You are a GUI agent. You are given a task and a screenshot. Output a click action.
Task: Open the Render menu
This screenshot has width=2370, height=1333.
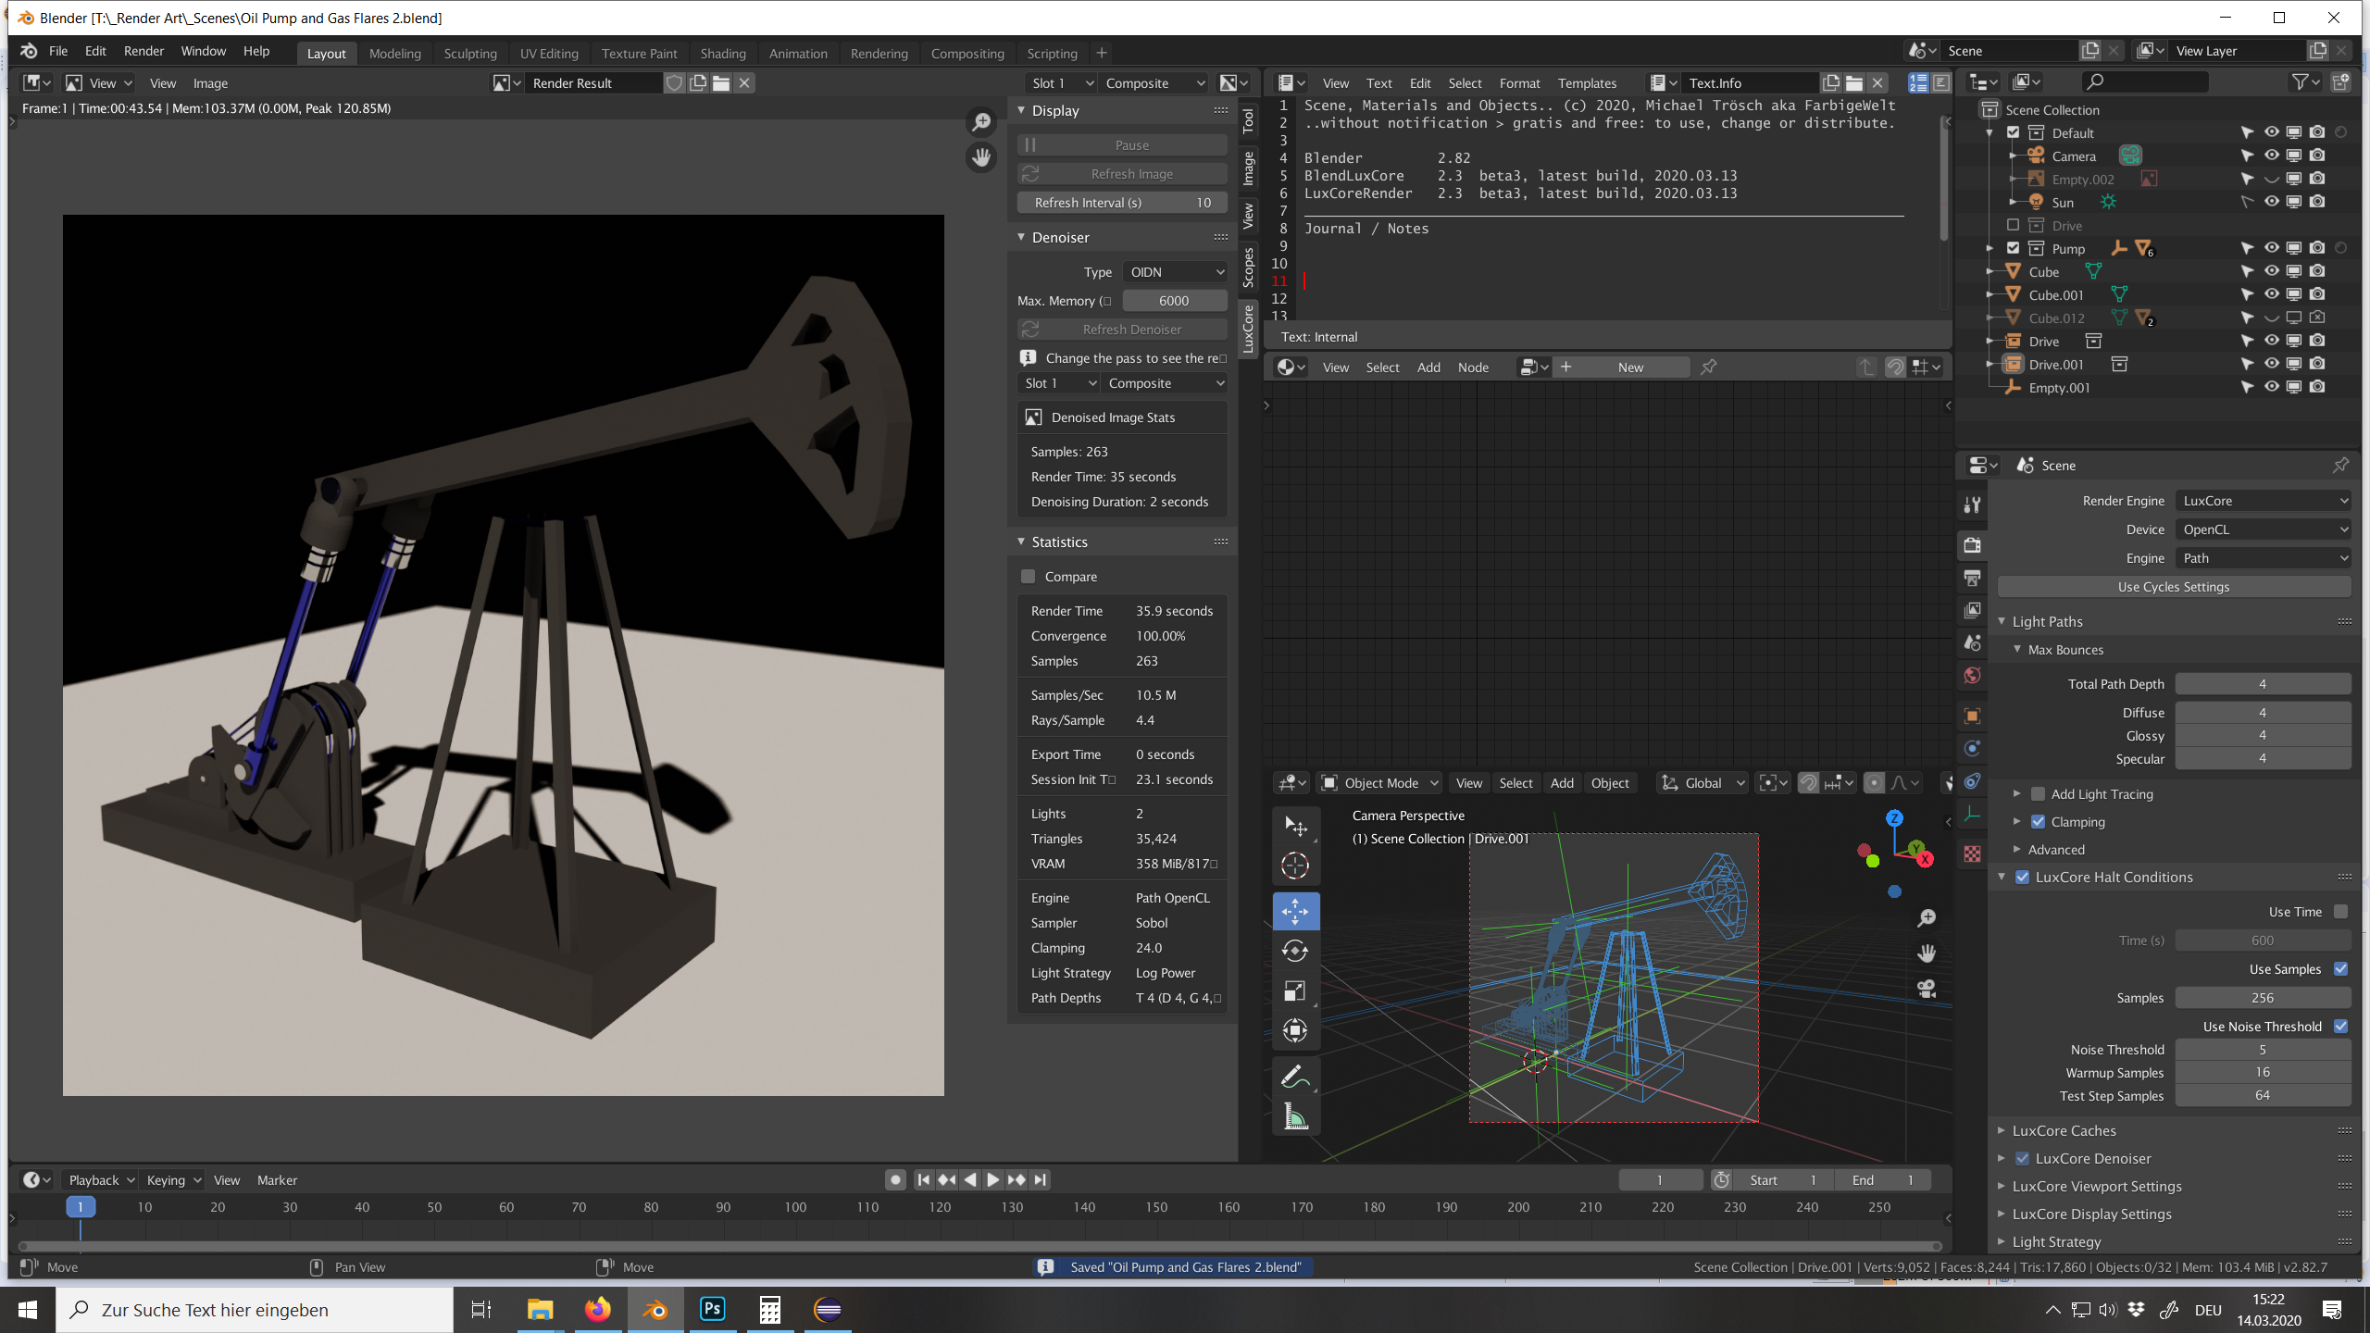[143, 51]
